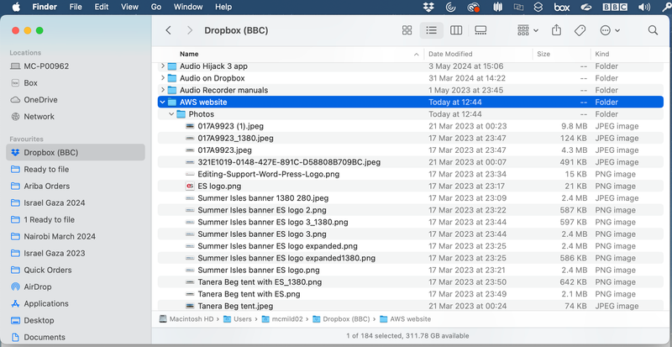Open the Go menu

156,7
